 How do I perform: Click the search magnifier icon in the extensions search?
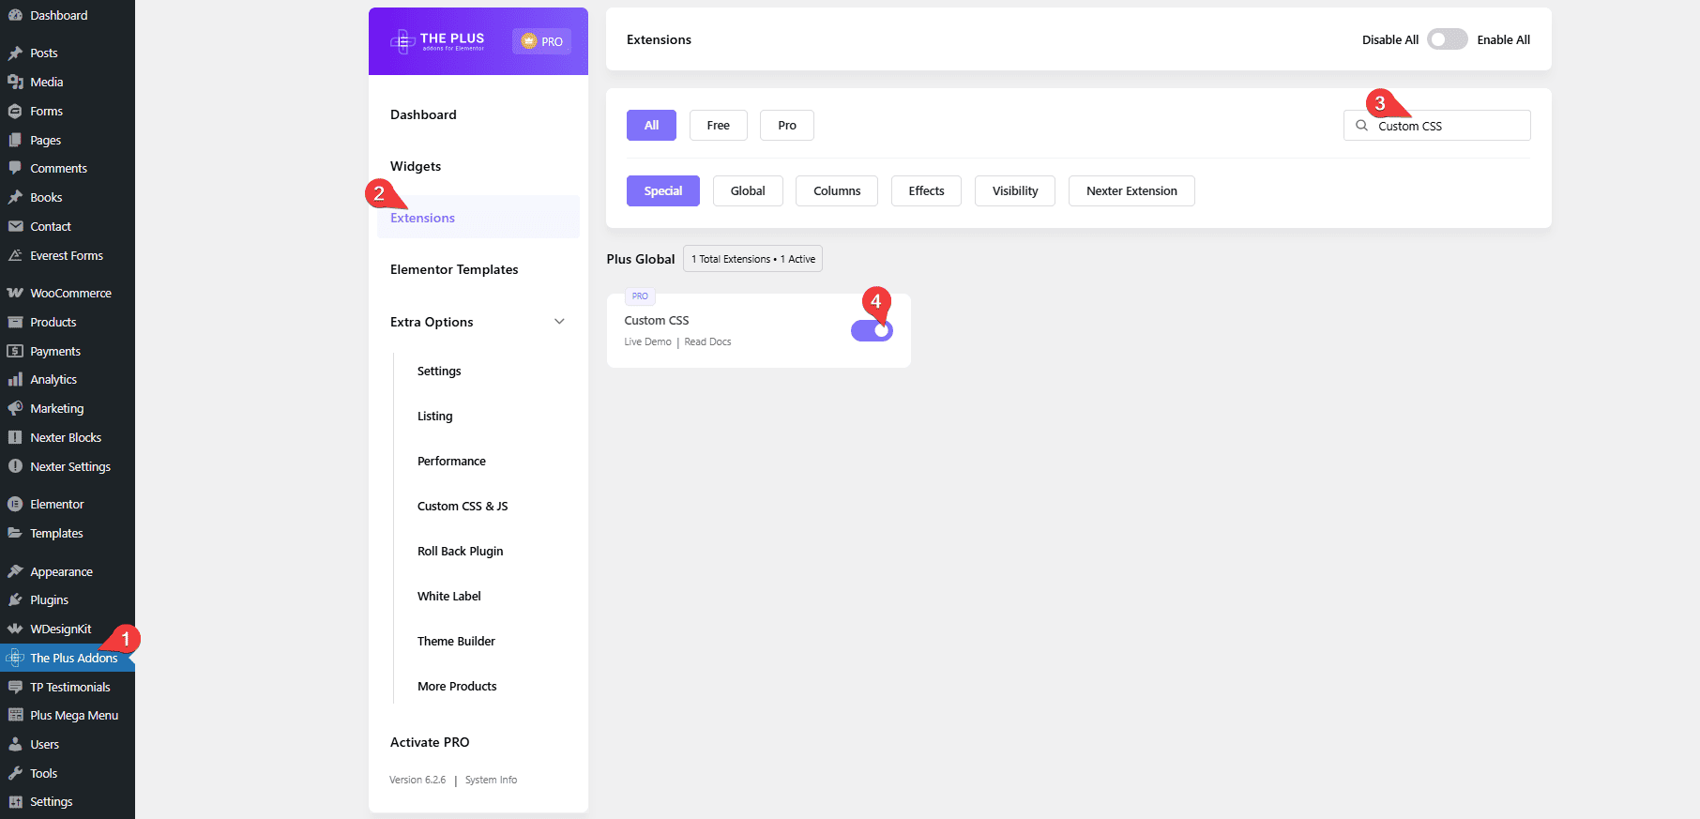(x=1361, y=126)
